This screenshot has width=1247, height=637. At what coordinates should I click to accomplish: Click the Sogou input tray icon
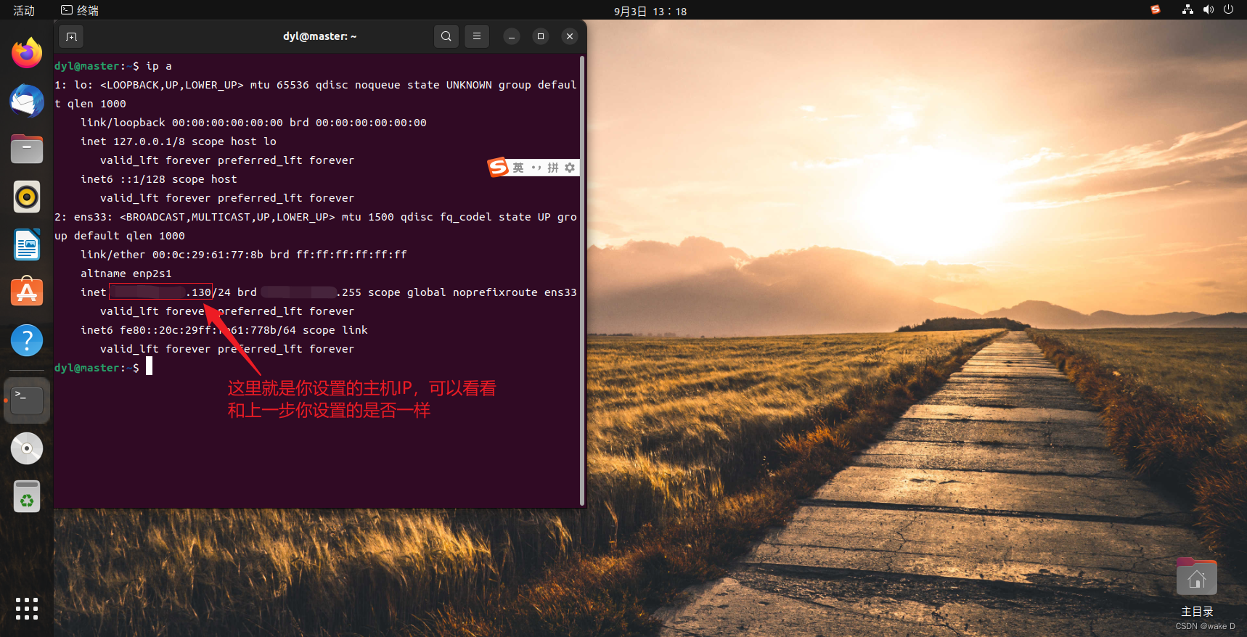1156,9
